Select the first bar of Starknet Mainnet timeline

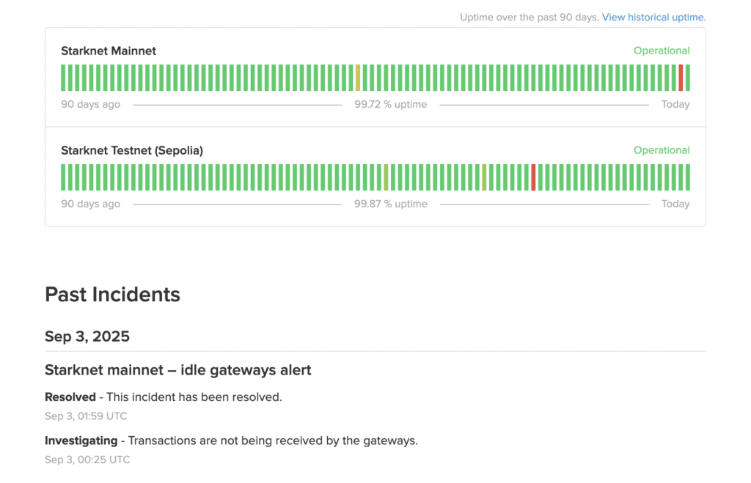pyautogui.click(x=63, y=78)
